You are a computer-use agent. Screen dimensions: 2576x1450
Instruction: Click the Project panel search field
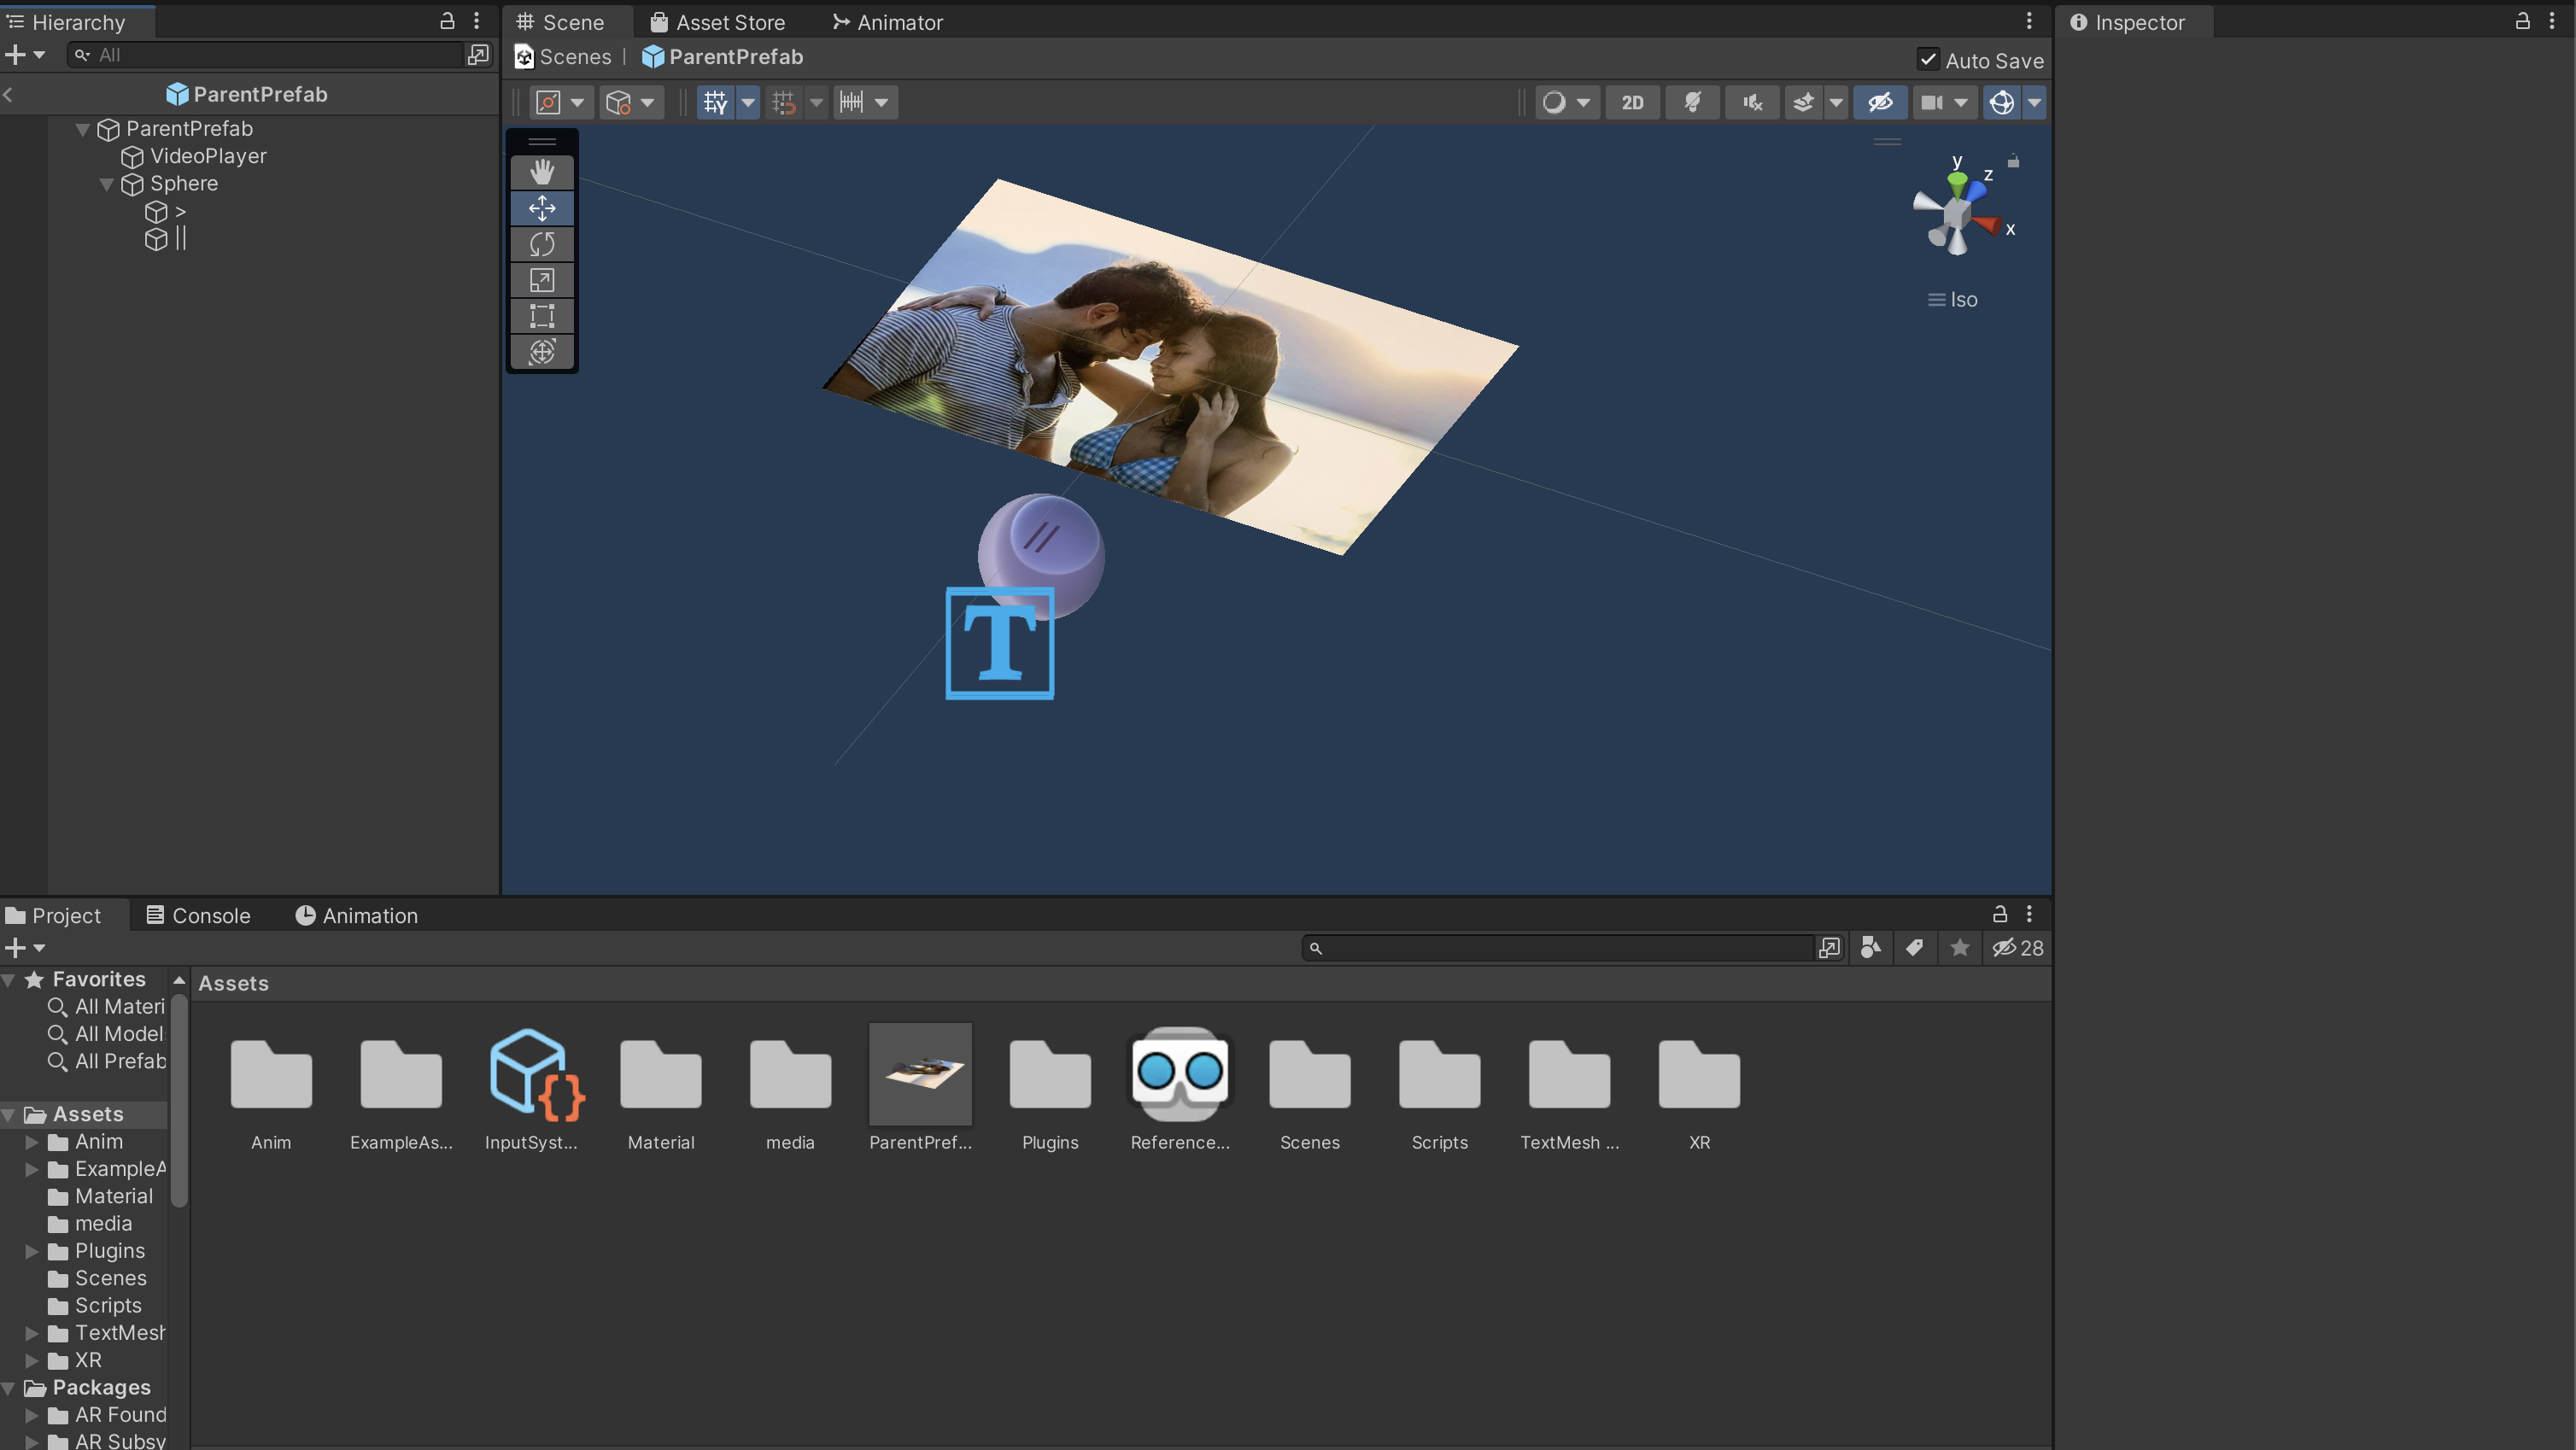tap(1559, 948)
